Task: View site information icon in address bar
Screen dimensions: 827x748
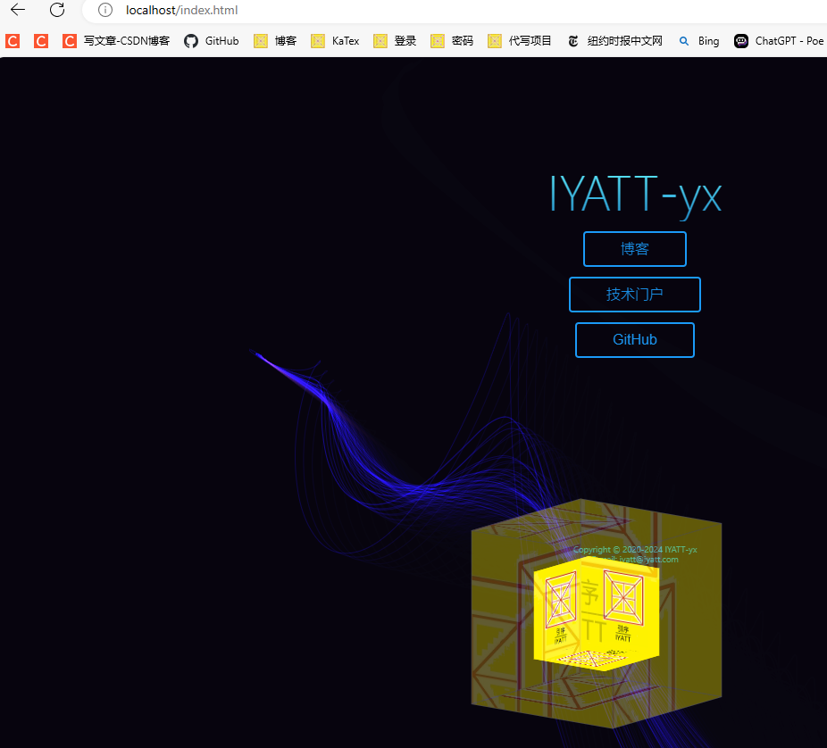Action: click(x=105, y=10)
